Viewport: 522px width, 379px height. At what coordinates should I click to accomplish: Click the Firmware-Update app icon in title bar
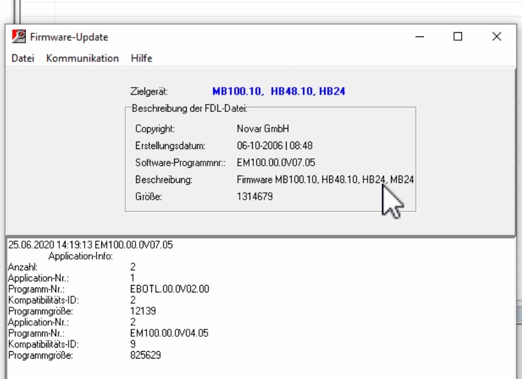(x=19, y=38)
